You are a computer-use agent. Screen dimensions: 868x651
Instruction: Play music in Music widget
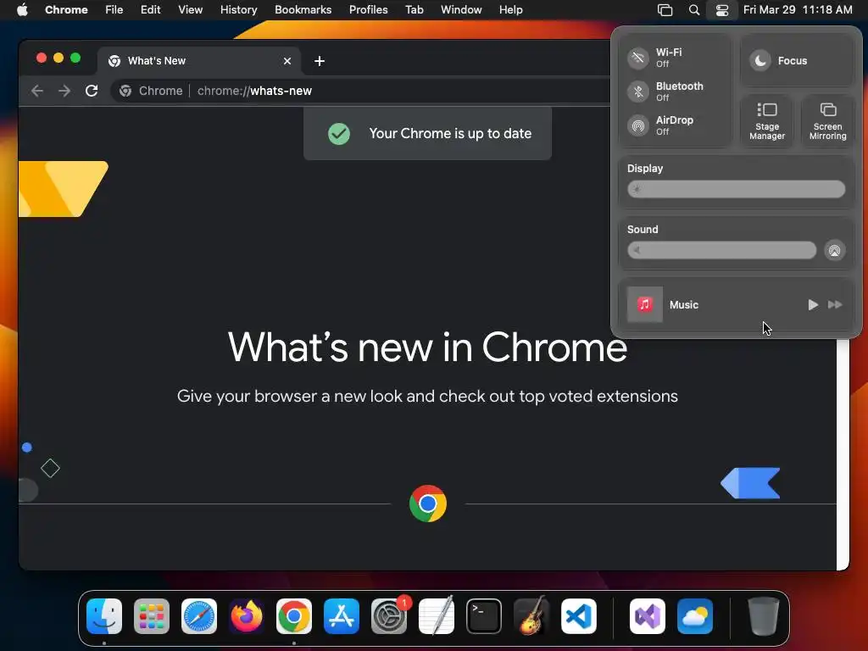pyautogui.click(x=813, y=305)
